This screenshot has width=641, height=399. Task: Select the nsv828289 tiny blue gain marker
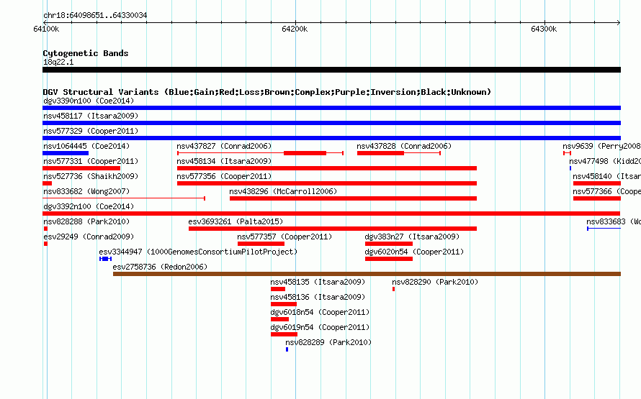click(287, 349)
